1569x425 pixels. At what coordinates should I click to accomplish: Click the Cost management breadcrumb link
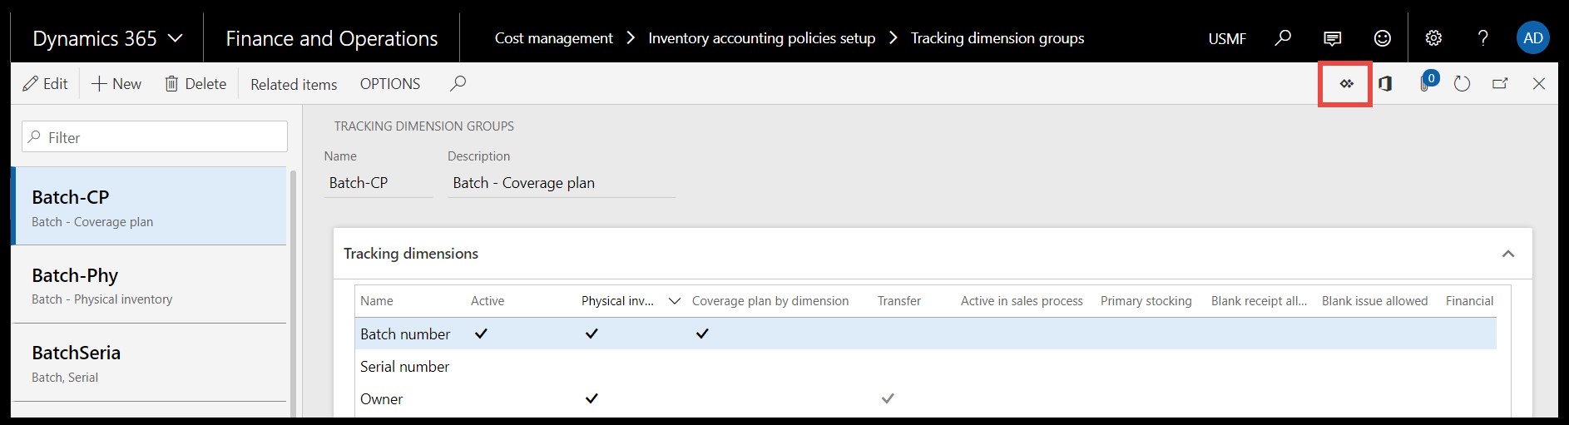coord(553,38)
